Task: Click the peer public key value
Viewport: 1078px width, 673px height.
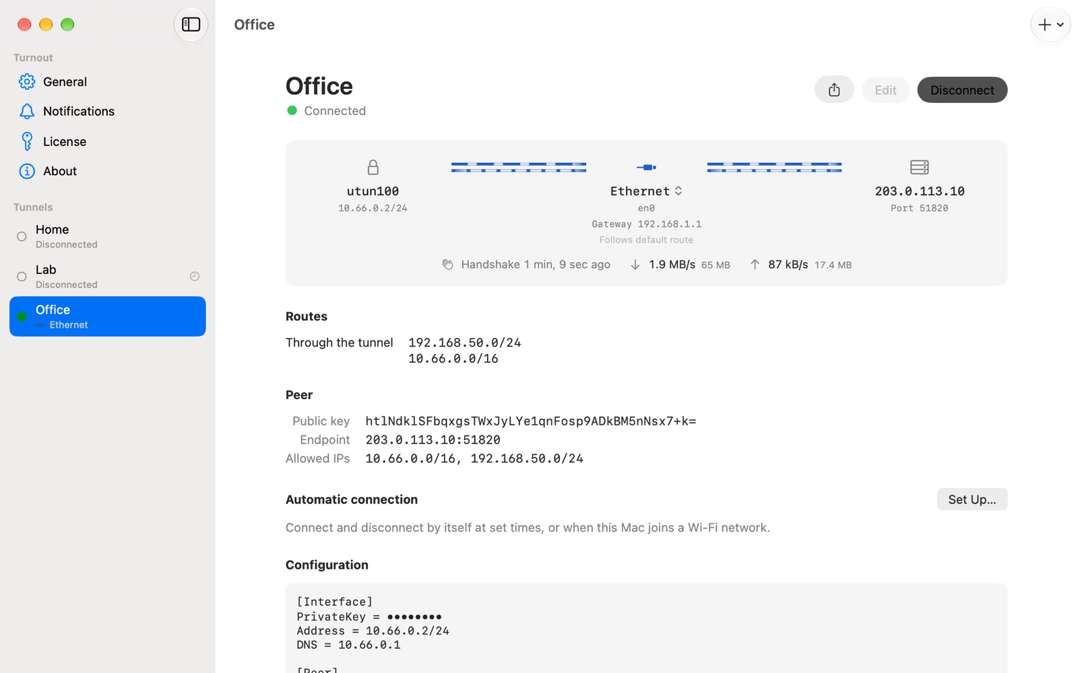Action: click(531, 421)
